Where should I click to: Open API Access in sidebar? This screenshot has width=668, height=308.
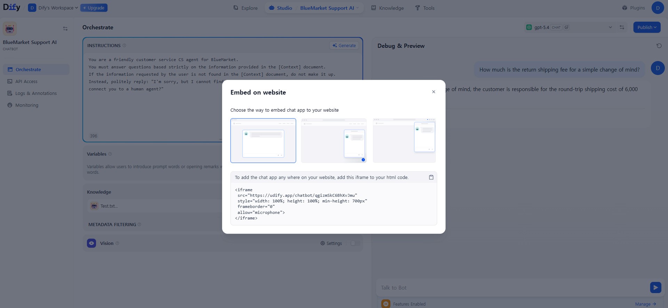(36, 81)
